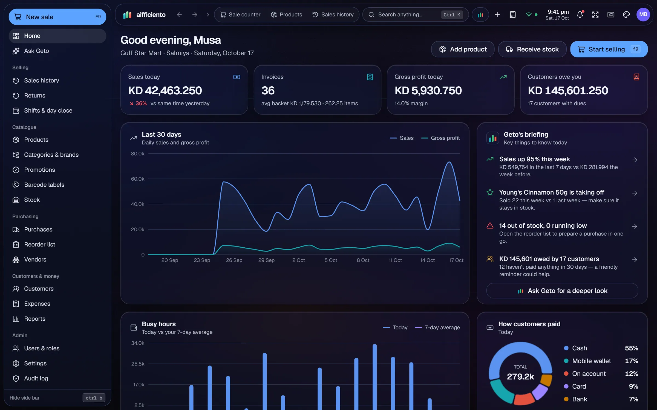Toggle Sales series in Last 30 days legend
The width and height of the screenshot is (657, 410).
click(401, 138)
